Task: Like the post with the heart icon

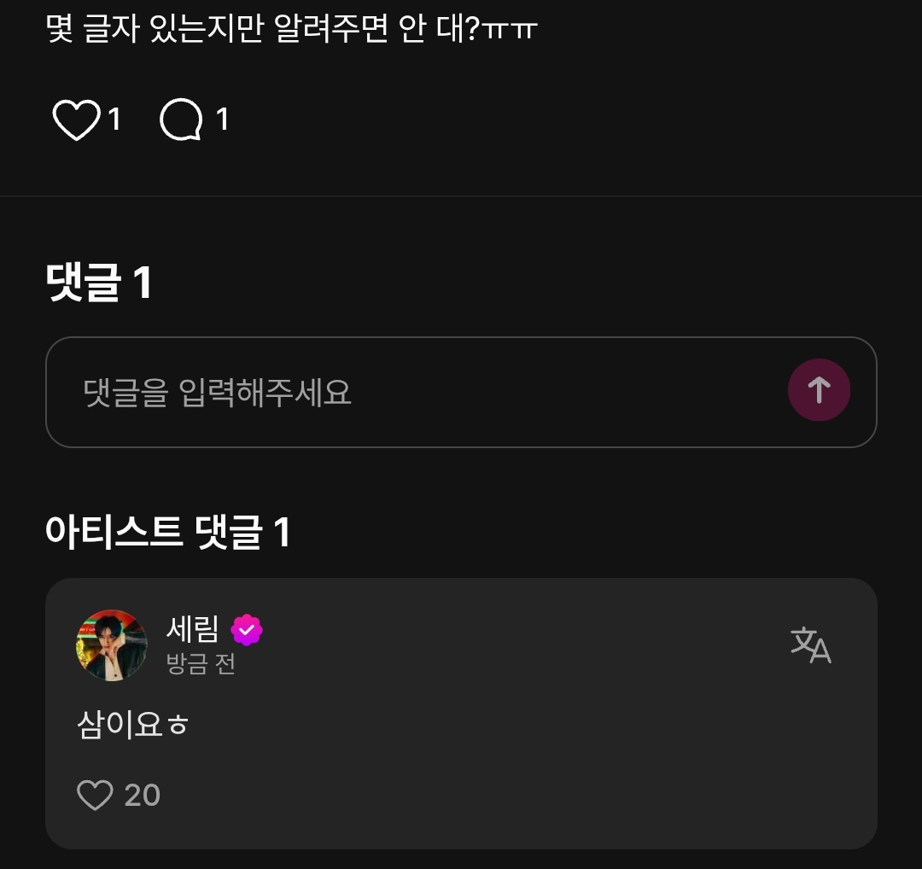Action: tap(76, 120)
